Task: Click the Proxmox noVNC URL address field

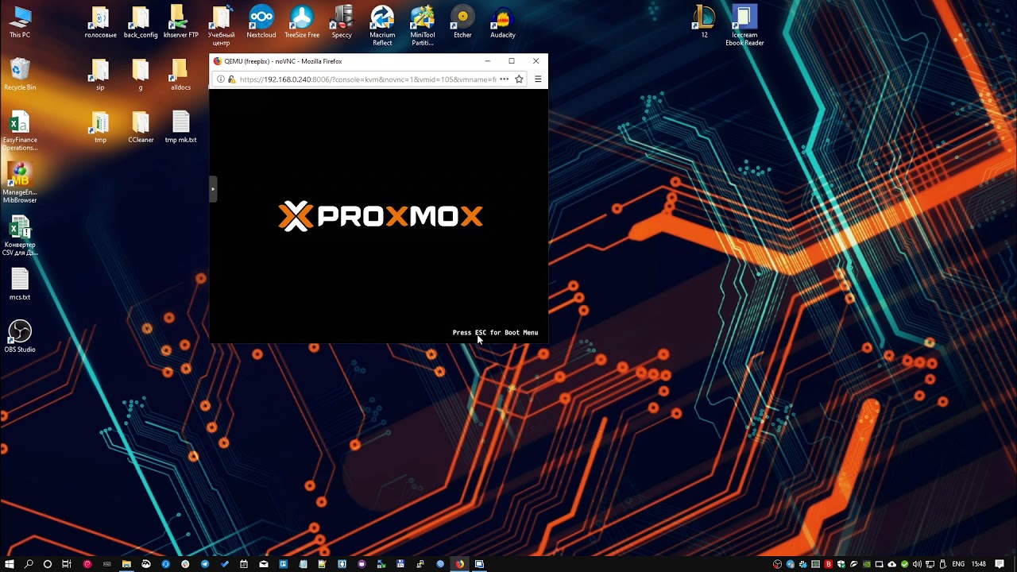Action: (367, 79)
